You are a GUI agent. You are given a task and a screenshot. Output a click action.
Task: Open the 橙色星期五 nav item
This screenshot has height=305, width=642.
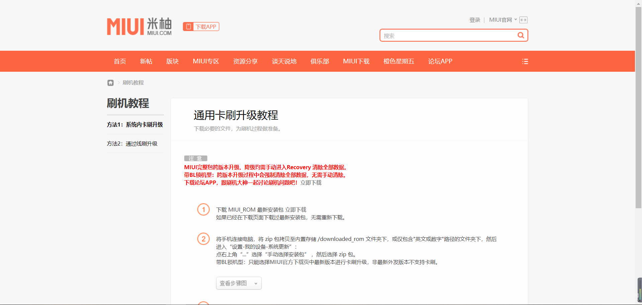click(x=399, y=61)
